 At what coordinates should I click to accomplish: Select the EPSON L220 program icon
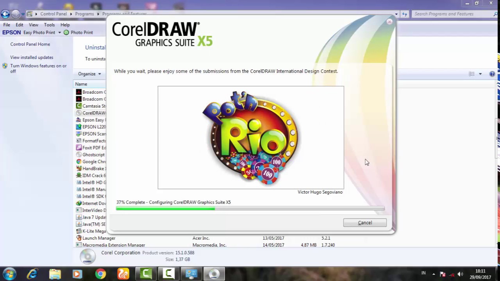coord(79,127)
